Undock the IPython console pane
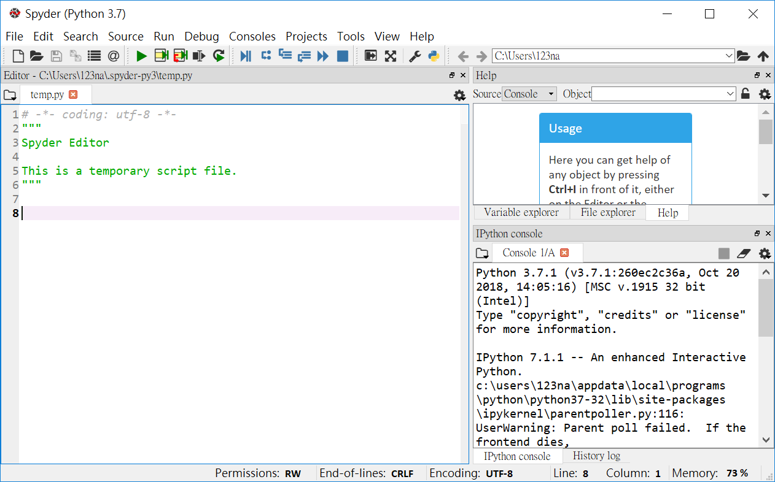 pos(757,234)
